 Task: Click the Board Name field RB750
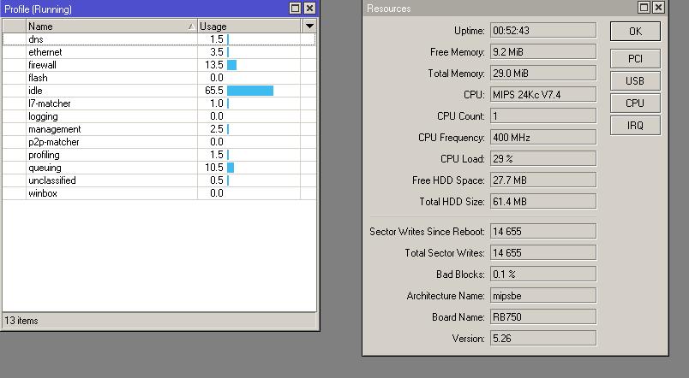[543, 316]
